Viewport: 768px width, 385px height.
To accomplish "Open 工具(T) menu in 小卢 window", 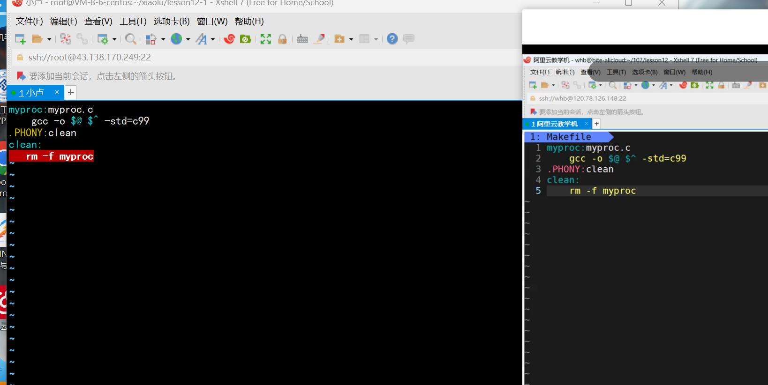I will coord(133,22).
